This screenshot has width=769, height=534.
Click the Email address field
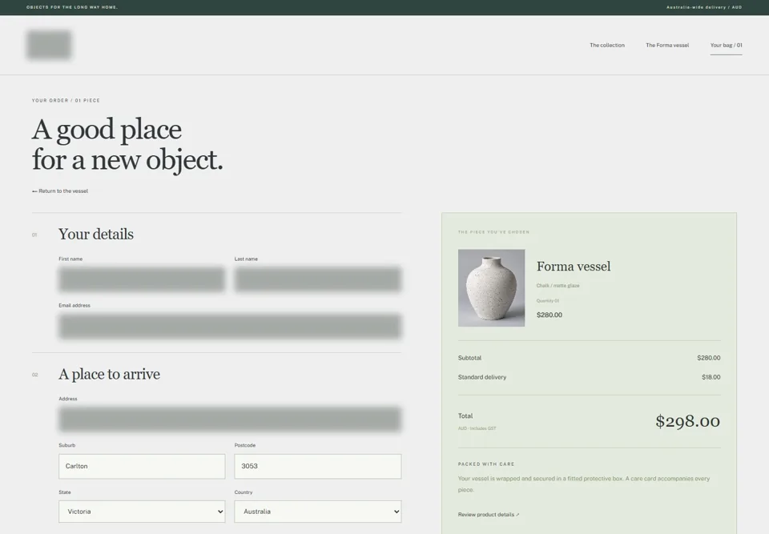point(230,326)
